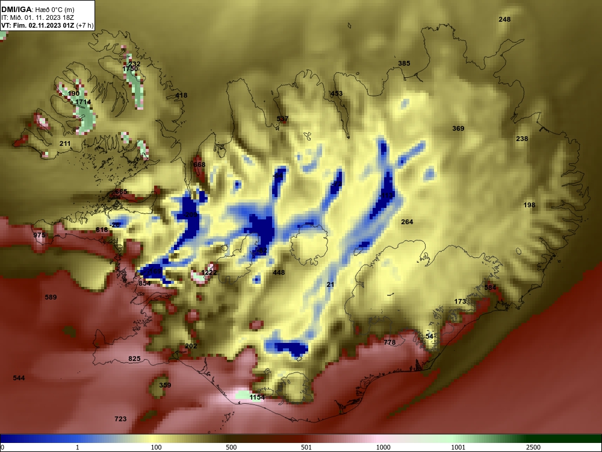Click the legend label 500
This screenshot has width=602, height=452.
click(x=232, y=447)
